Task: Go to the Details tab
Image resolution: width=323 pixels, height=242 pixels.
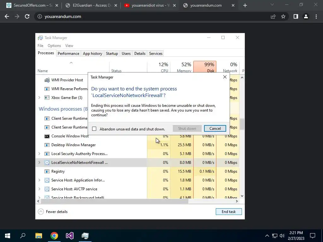Action: pos(140,54)
